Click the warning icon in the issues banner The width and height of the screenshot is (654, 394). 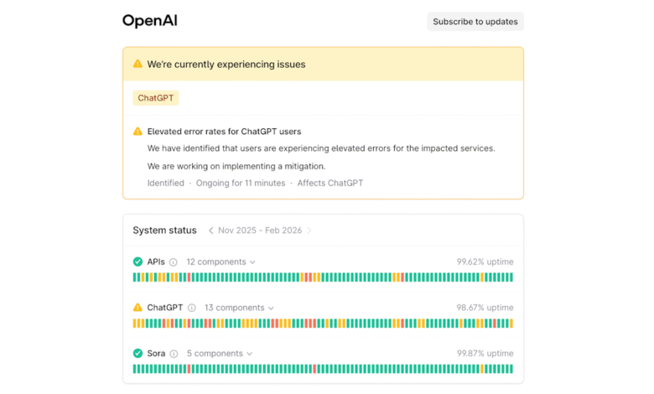(x=138, y=65)
